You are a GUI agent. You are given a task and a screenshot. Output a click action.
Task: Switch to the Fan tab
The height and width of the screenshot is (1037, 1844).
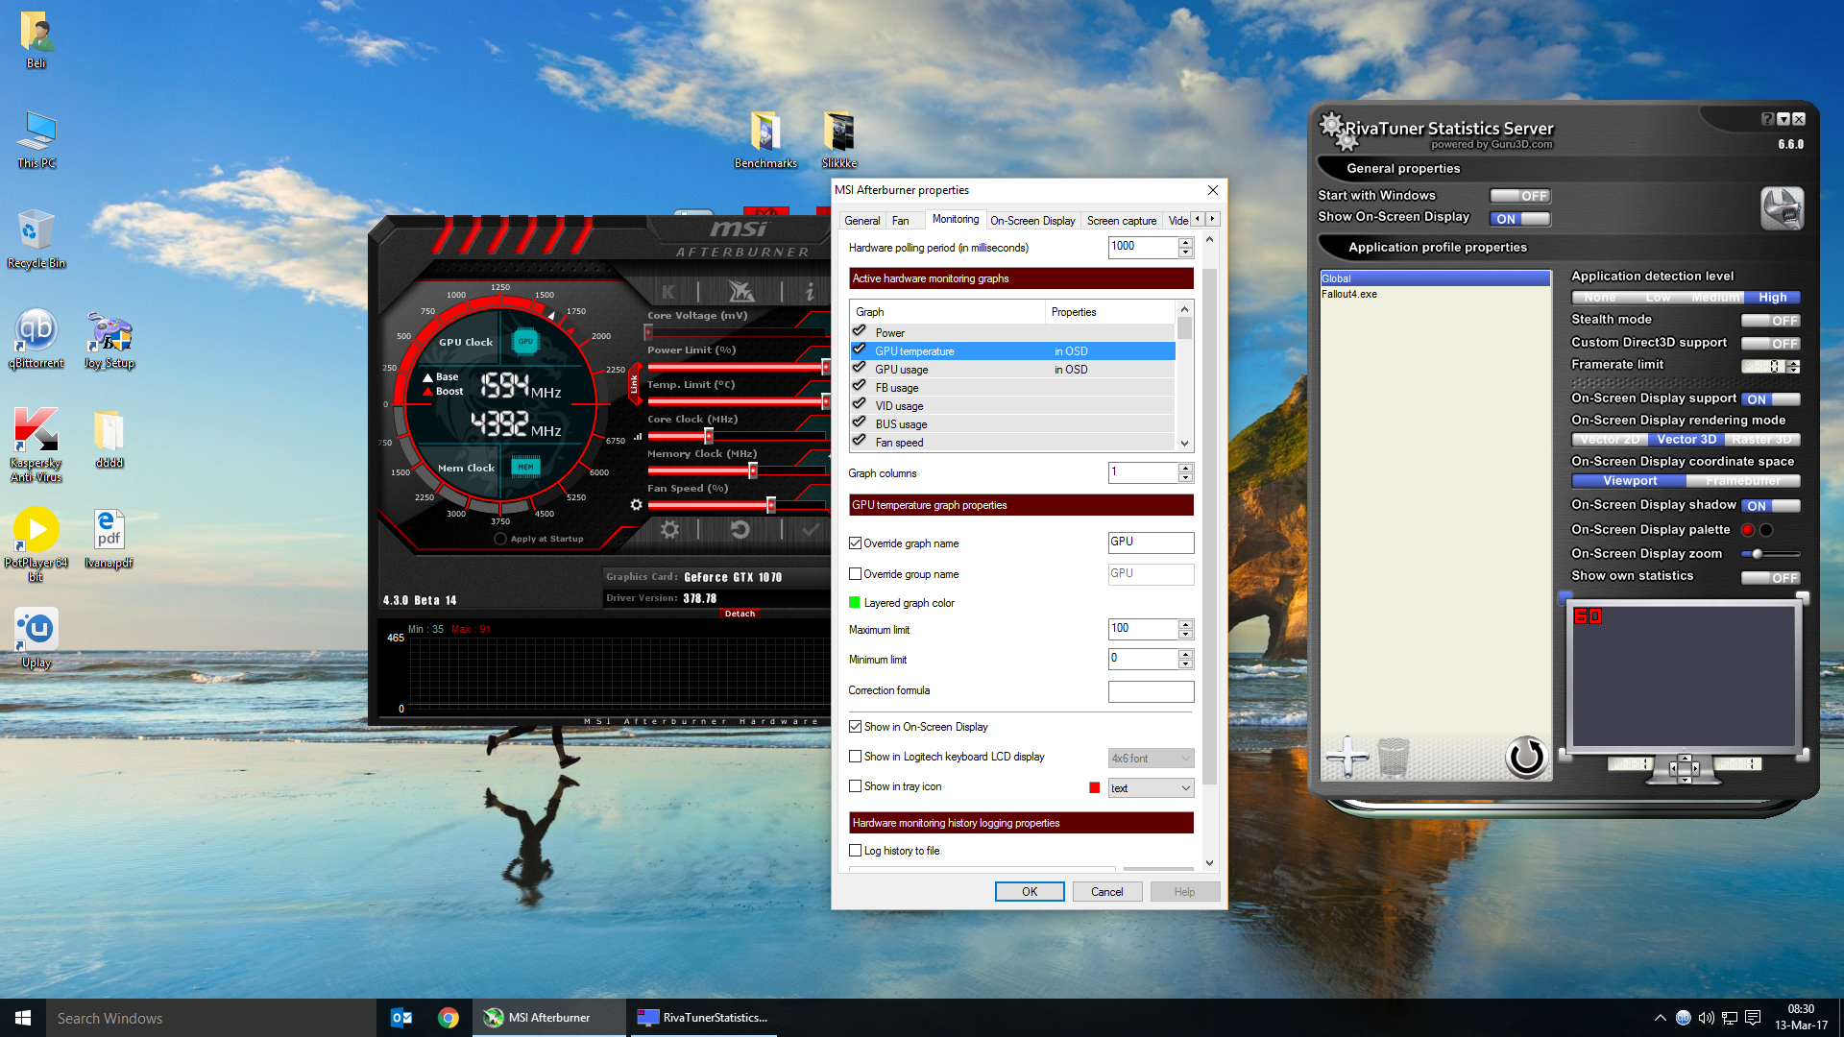tap(900, 221)
